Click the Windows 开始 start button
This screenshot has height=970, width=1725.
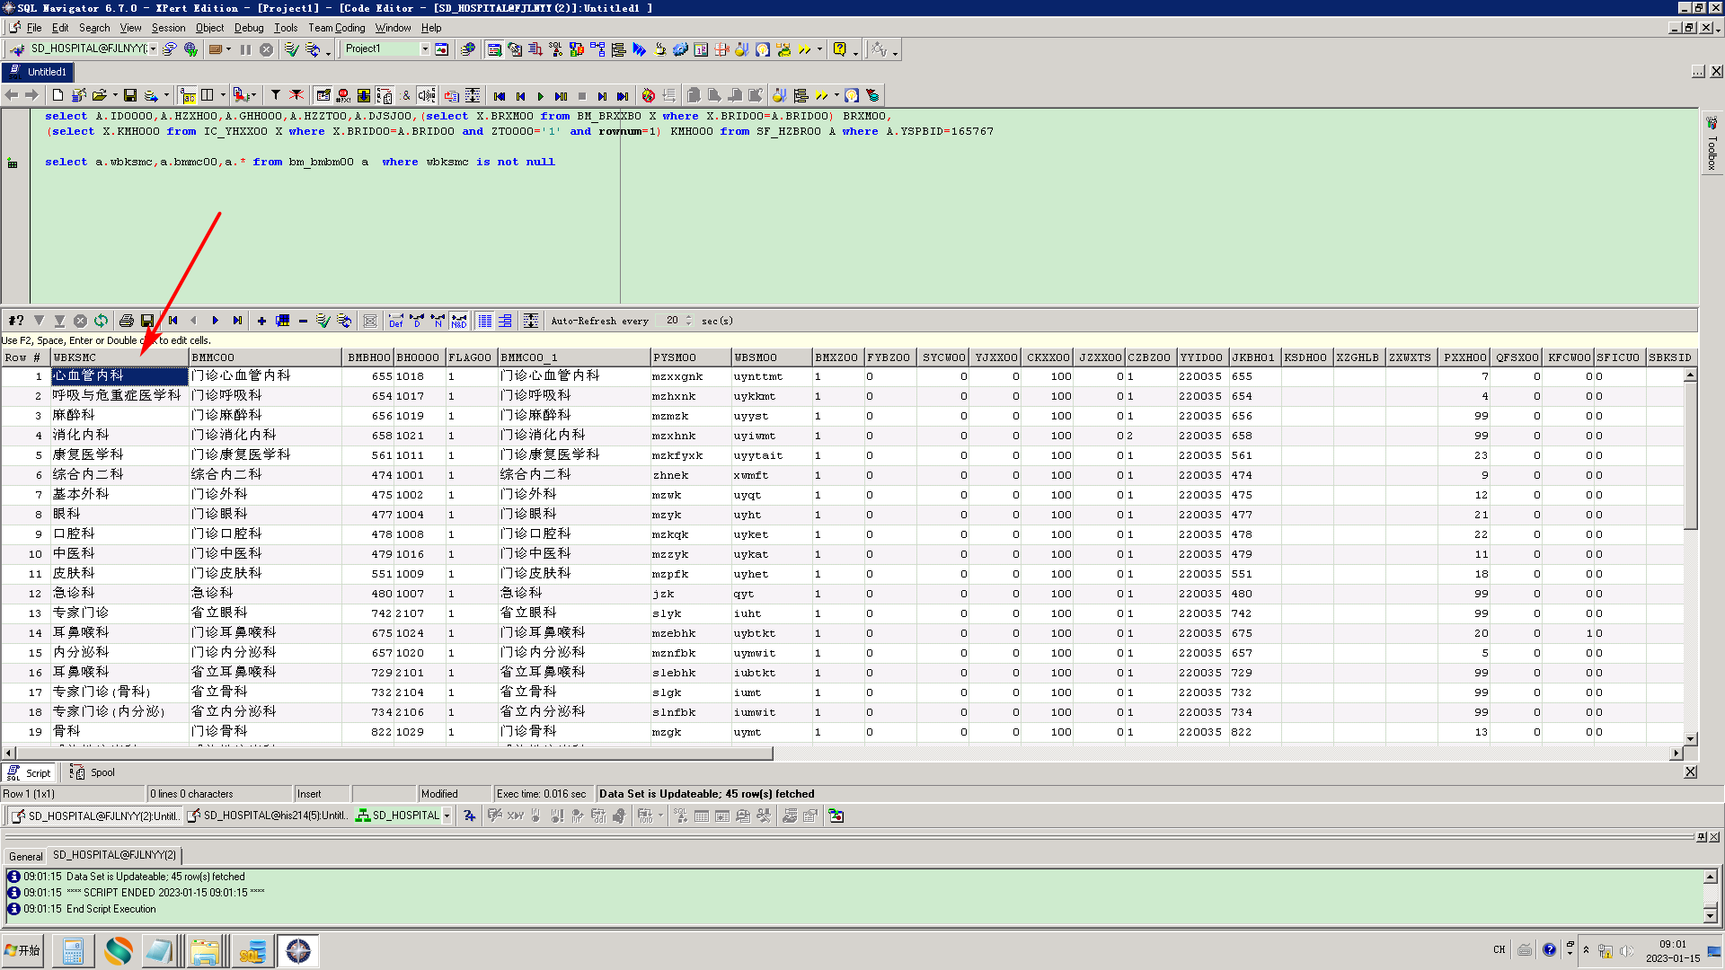click(x=23, y=950)
